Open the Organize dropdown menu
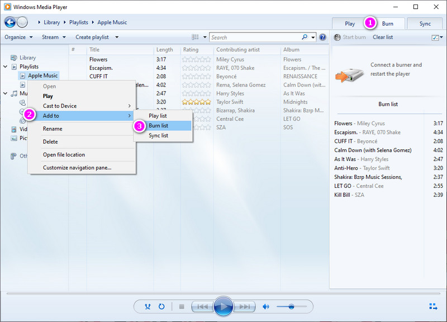Viewport: 447px width, 322px height. 18,37
